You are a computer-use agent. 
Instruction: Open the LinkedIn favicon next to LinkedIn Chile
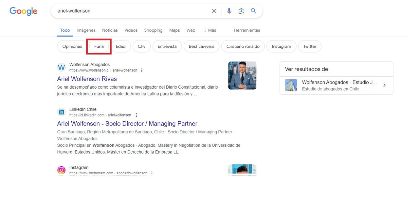click(x=62, y=112)
